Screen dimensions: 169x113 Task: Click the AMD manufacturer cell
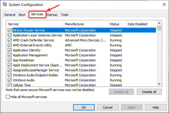pyautogui.click(x=68, y=45)
